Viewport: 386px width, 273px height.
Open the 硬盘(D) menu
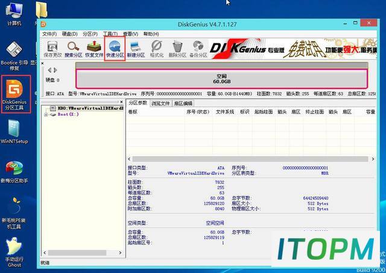(70, 34)
